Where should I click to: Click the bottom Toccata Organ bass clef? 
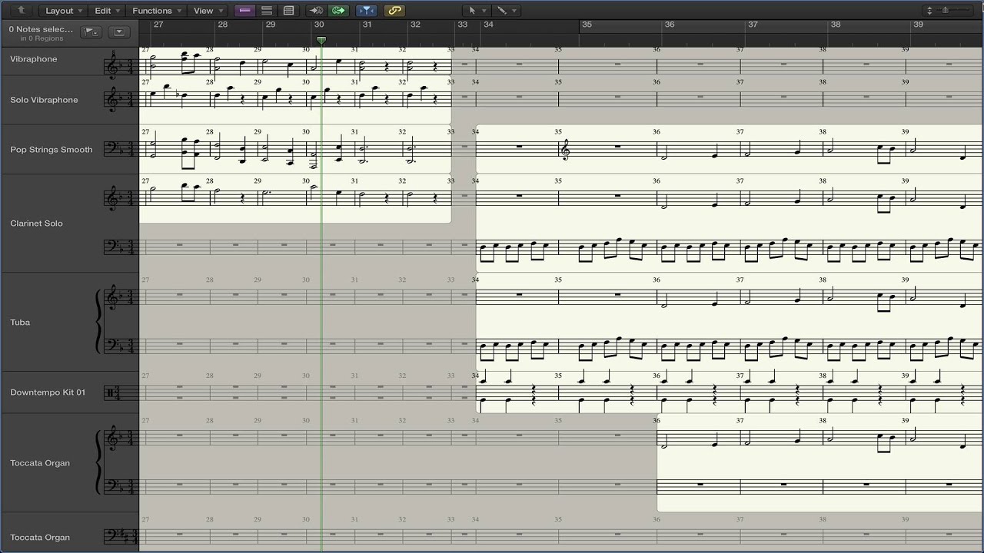(112, 535)
